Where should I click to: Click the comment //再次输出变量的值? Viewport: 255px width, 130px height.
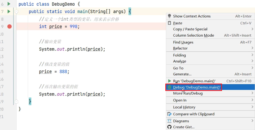pyautogui.click(x=58, y=87)
